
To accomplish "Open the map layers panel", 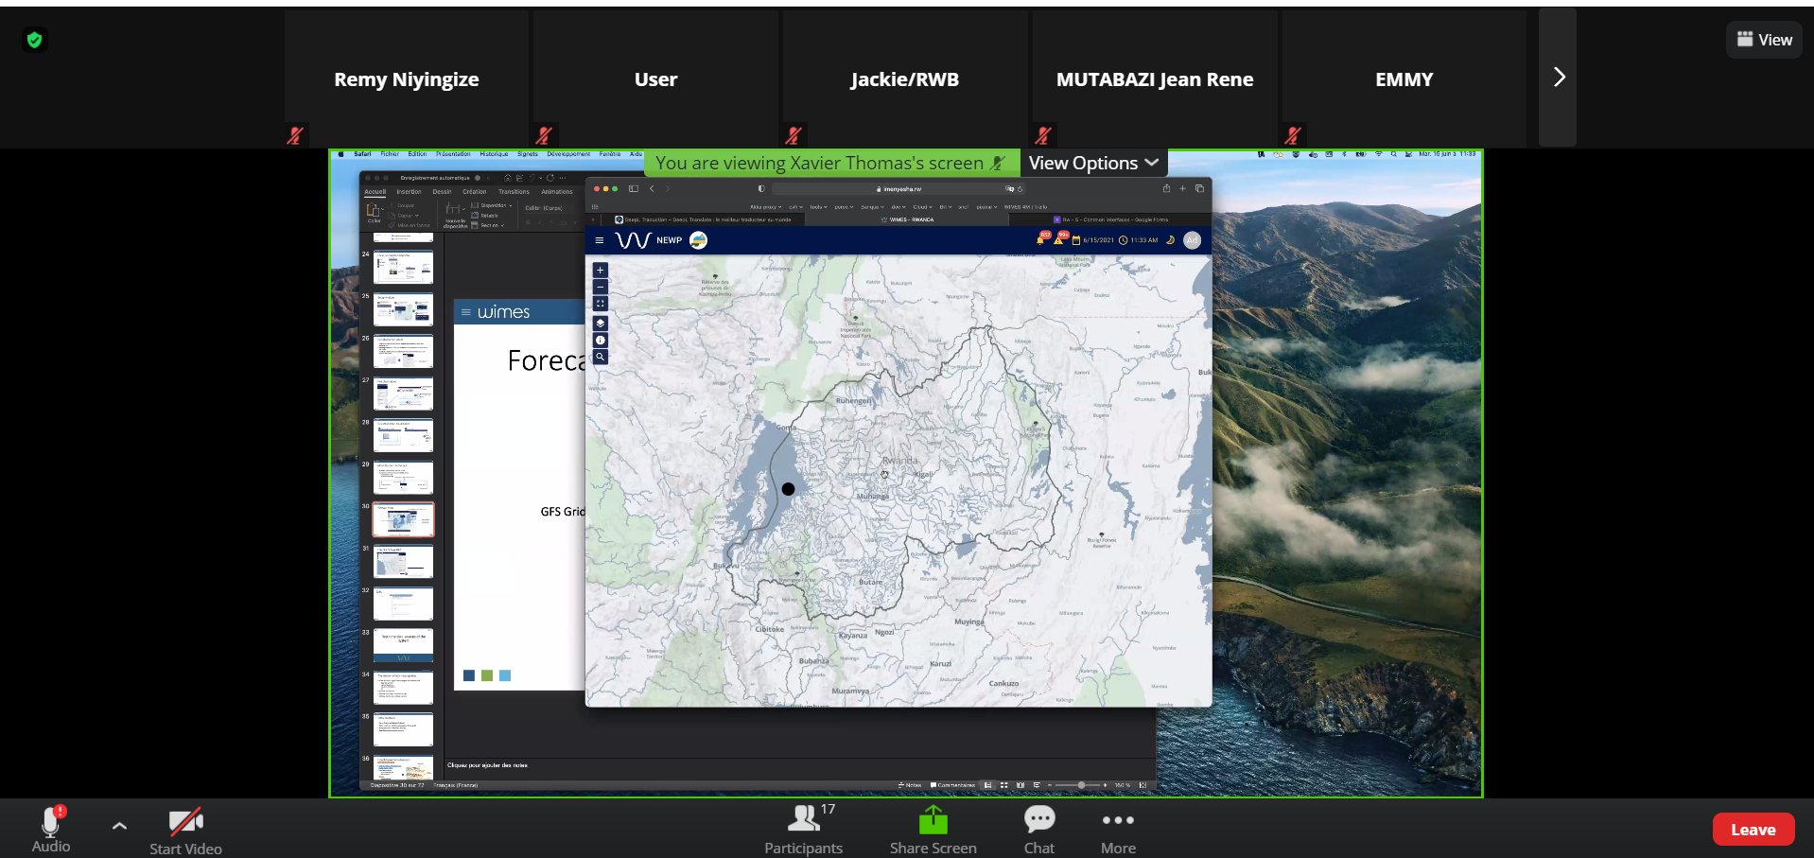I will click(600, 324).
